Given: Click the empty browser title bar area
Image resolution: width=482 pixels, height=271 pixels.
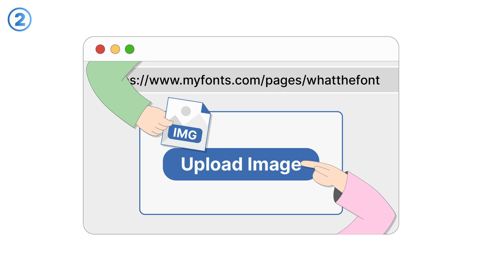Looking at the screenshot, I should [264, 49].
